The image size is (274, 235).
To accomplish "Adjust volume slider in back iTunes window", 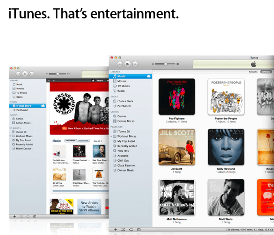I will click(x=57, y=74).
